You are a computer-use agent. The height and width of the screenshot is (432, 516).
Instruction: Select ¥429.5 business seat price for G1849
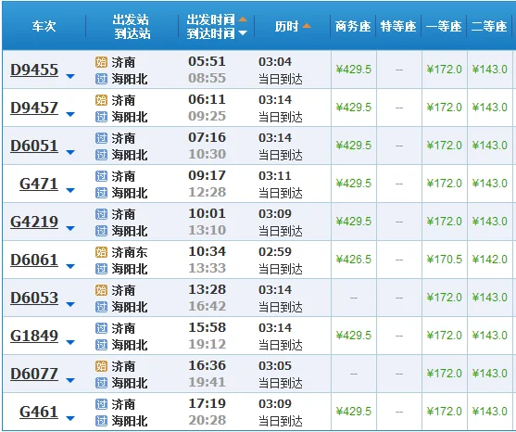coord(354,336)
